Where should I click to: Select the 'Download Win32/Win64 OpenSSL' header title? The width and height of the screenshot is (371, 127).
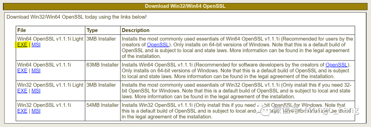pos(185,6)
